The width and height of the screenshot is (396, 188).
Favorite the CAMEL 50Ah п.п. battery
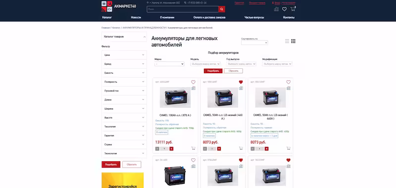(289, 82)
